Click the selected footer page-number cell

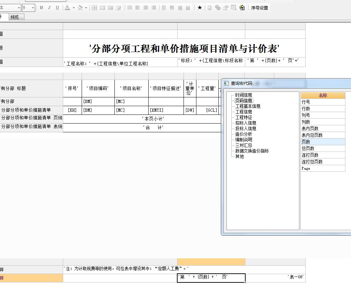point(211,278)
